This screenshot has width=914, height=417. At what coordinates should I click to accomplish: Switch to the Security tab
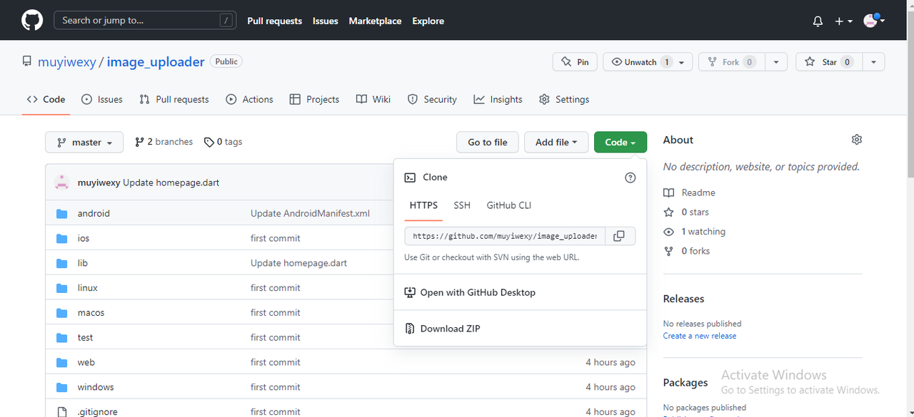pyautogui.click(x=432, y=100)
